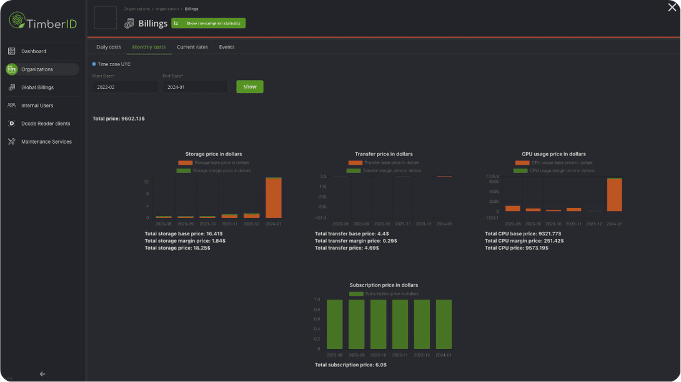Click 'Total transfer price: 4.69$' text
Viewport: 681px width, 382px height.
[x=347, y=248]
